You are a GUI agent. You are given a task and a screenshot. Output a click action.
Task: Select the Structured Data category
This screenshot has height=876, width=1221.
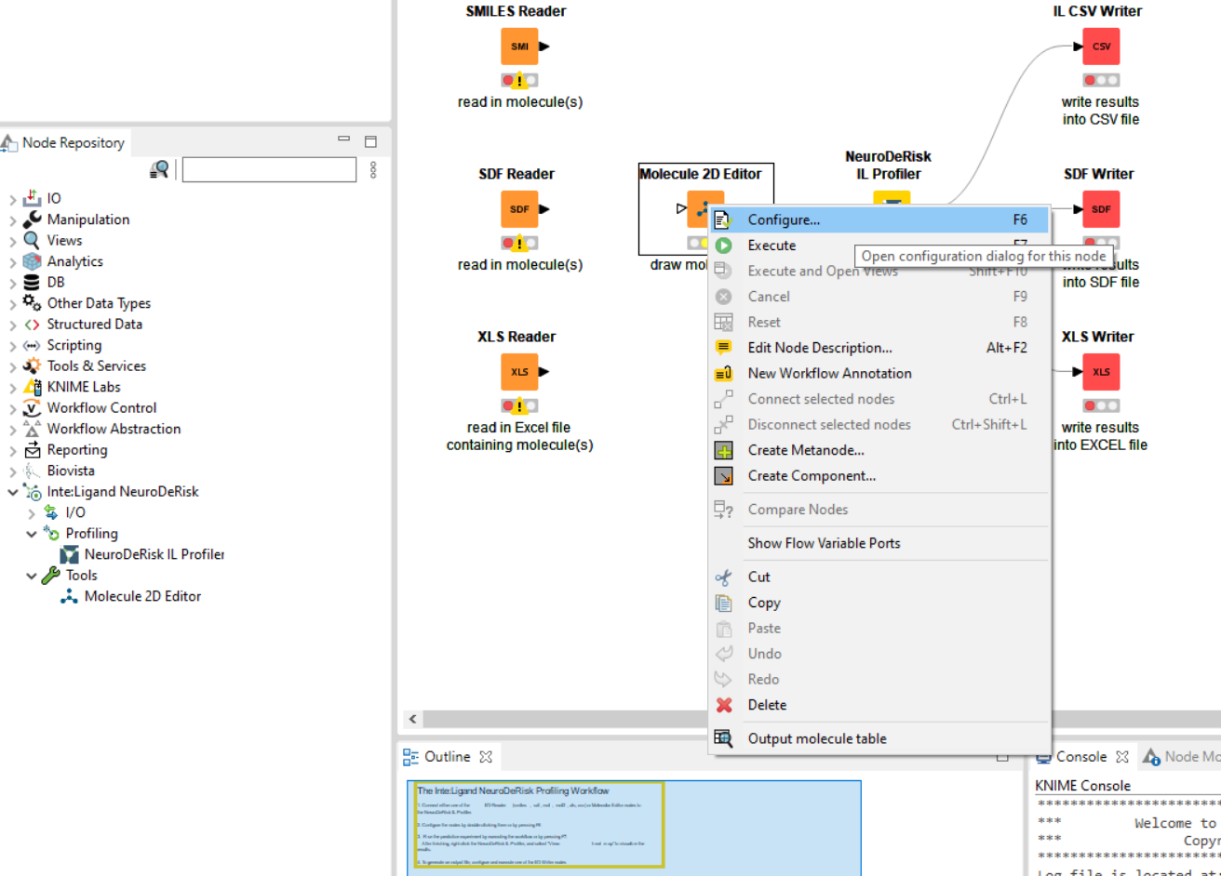[94, 324]
